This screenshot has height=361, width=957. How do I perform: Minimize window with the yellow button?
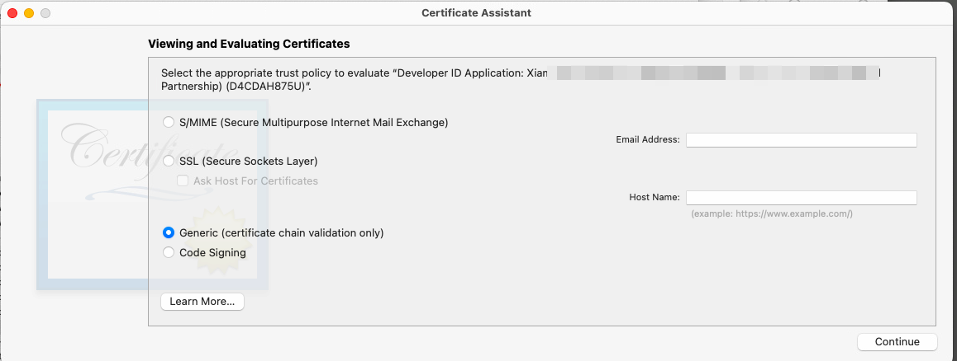click(29, 13)
